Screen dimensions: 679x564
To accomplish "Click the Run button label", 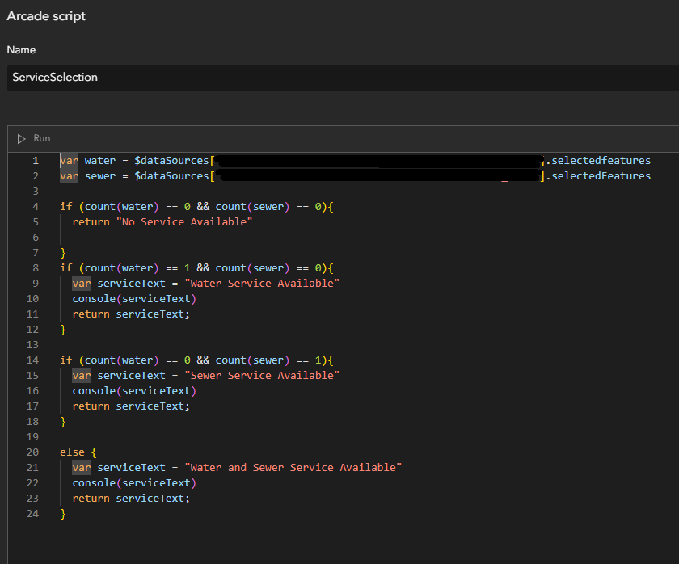I will (41, 138).
